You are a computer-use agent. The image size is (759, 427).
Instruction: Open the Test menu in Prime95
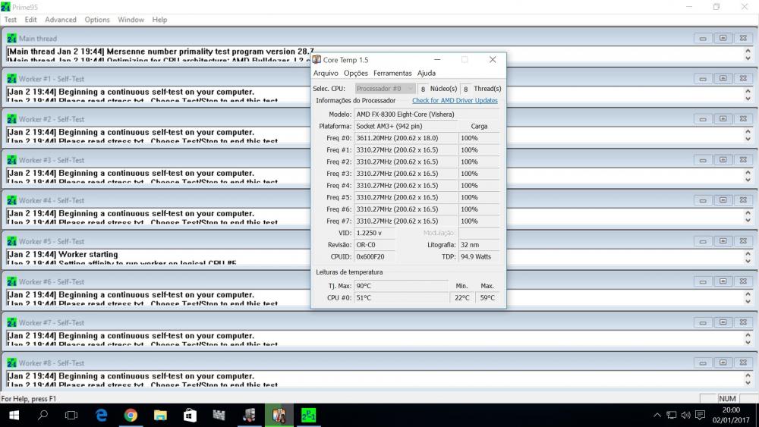click(11, 20)
